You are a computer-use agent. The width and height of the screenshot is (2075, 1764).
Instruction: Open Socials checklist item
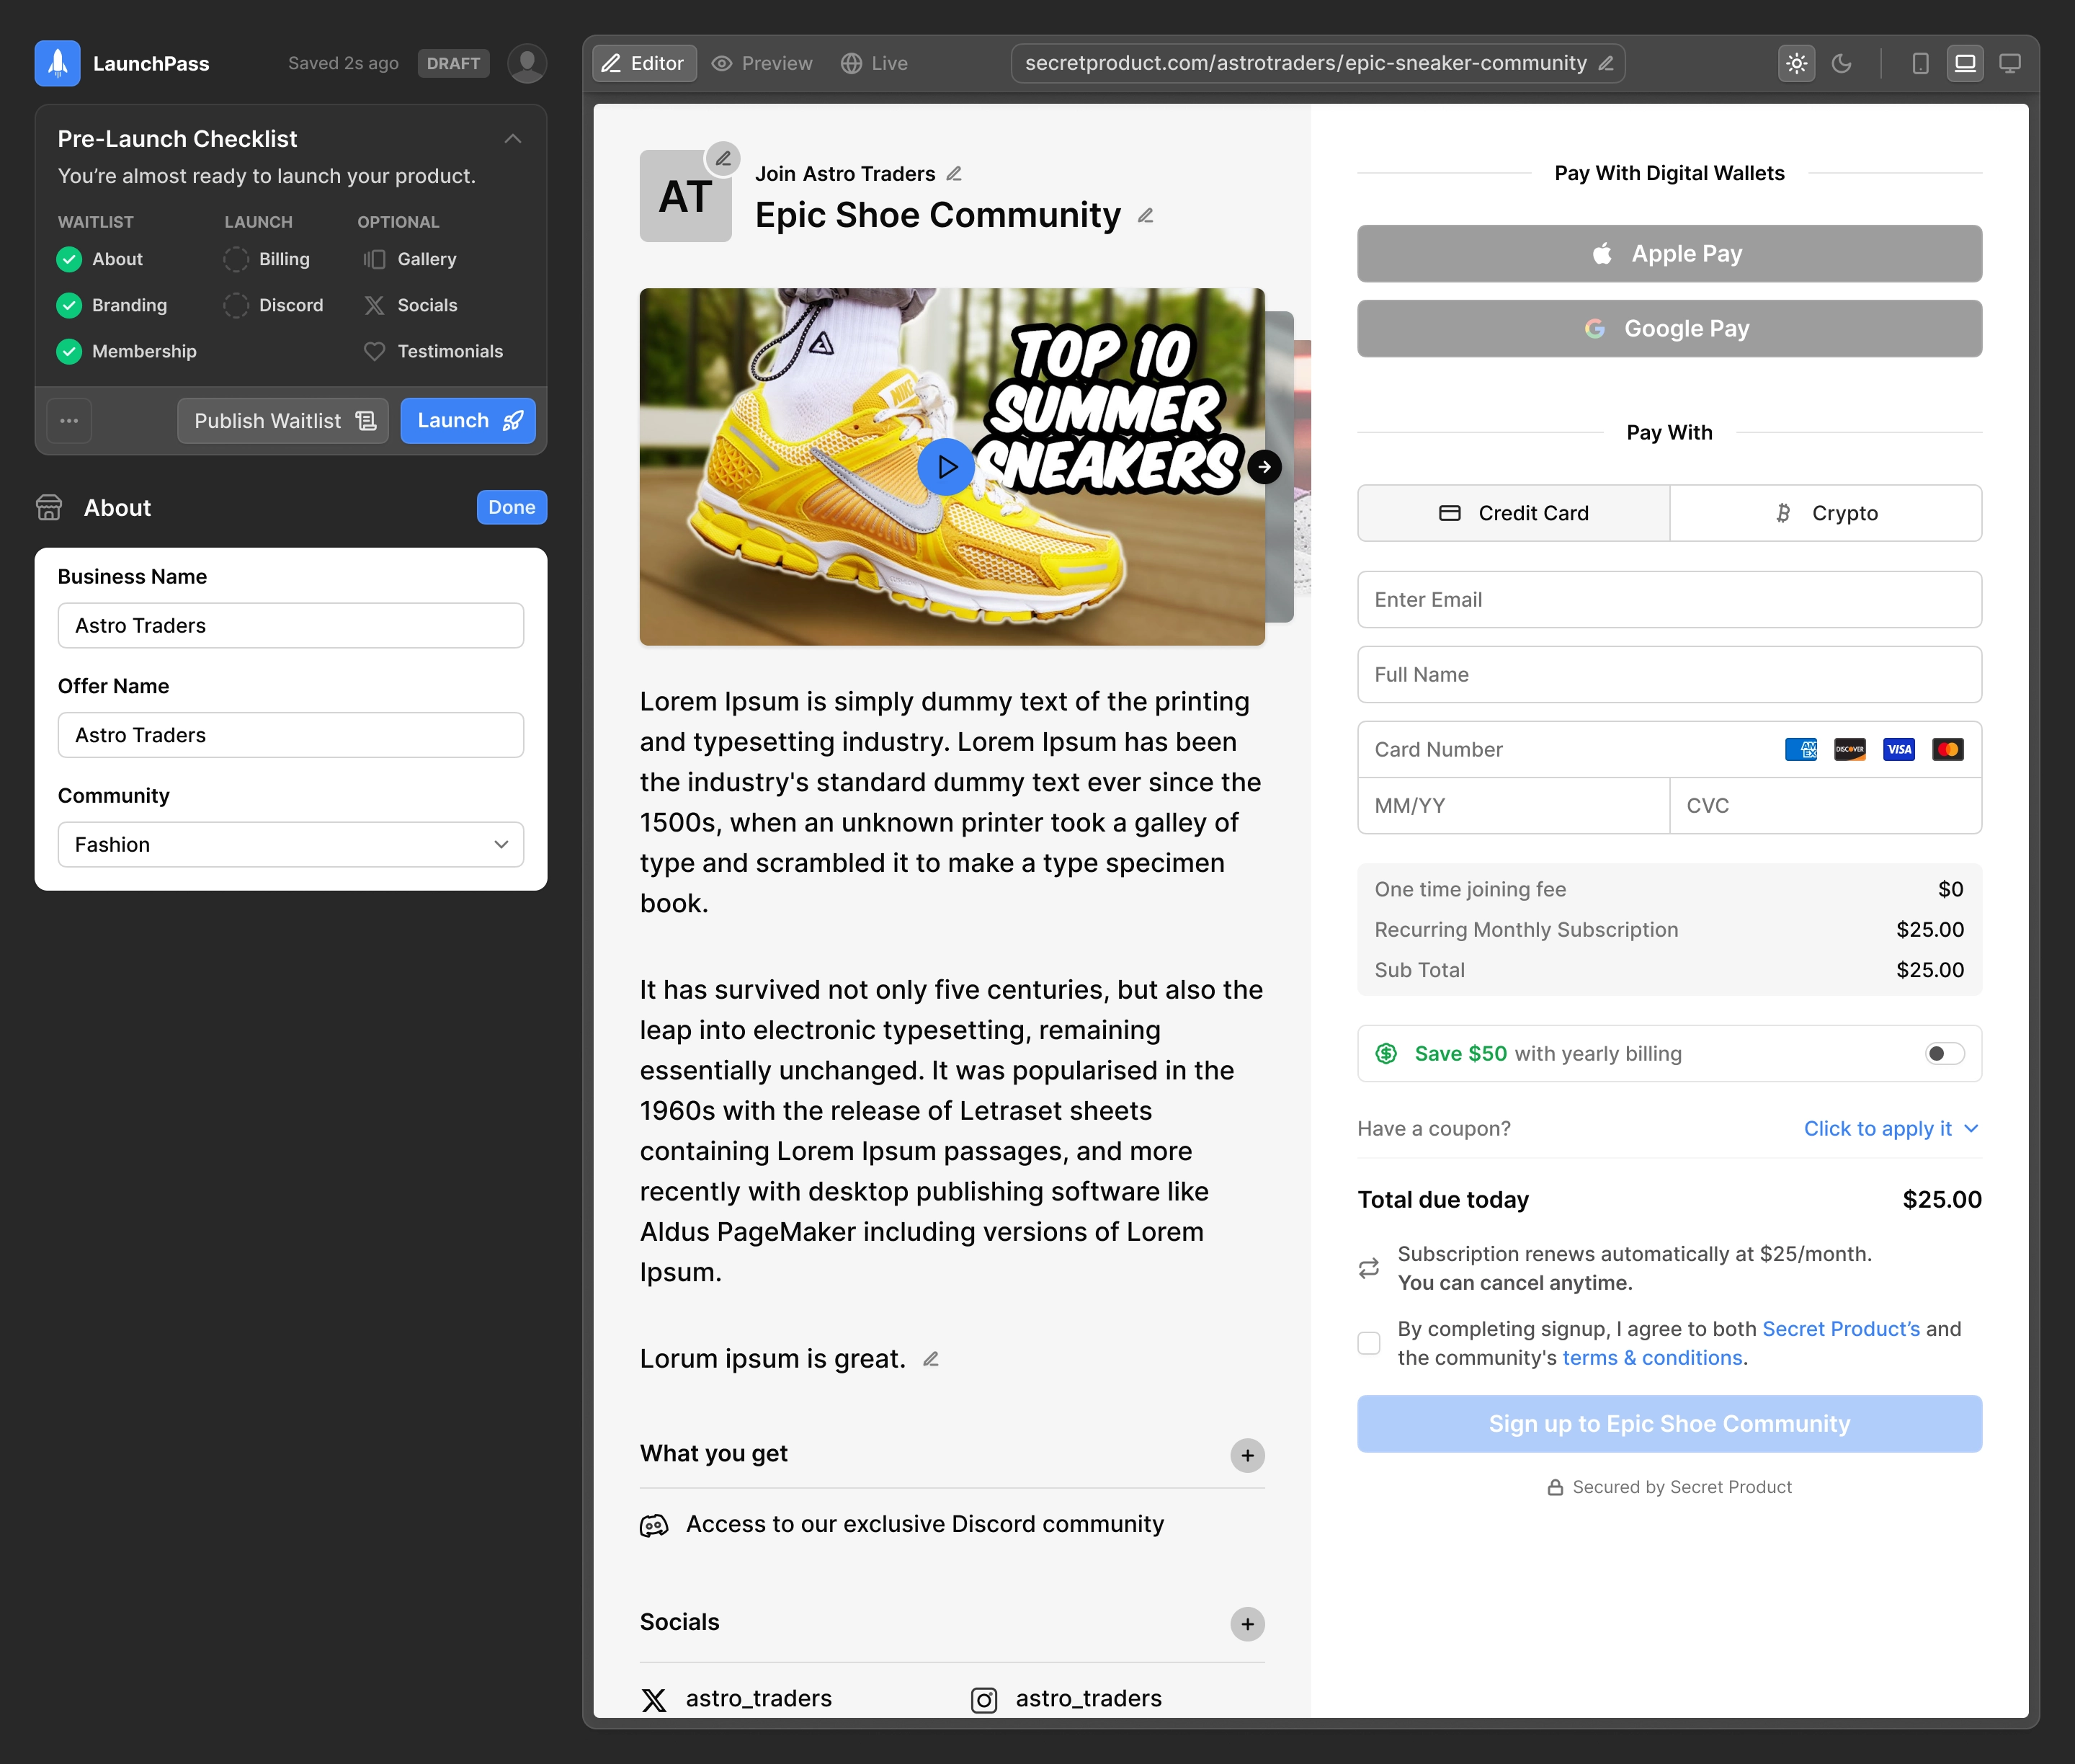pyautogui.click(x=411, y=305)
